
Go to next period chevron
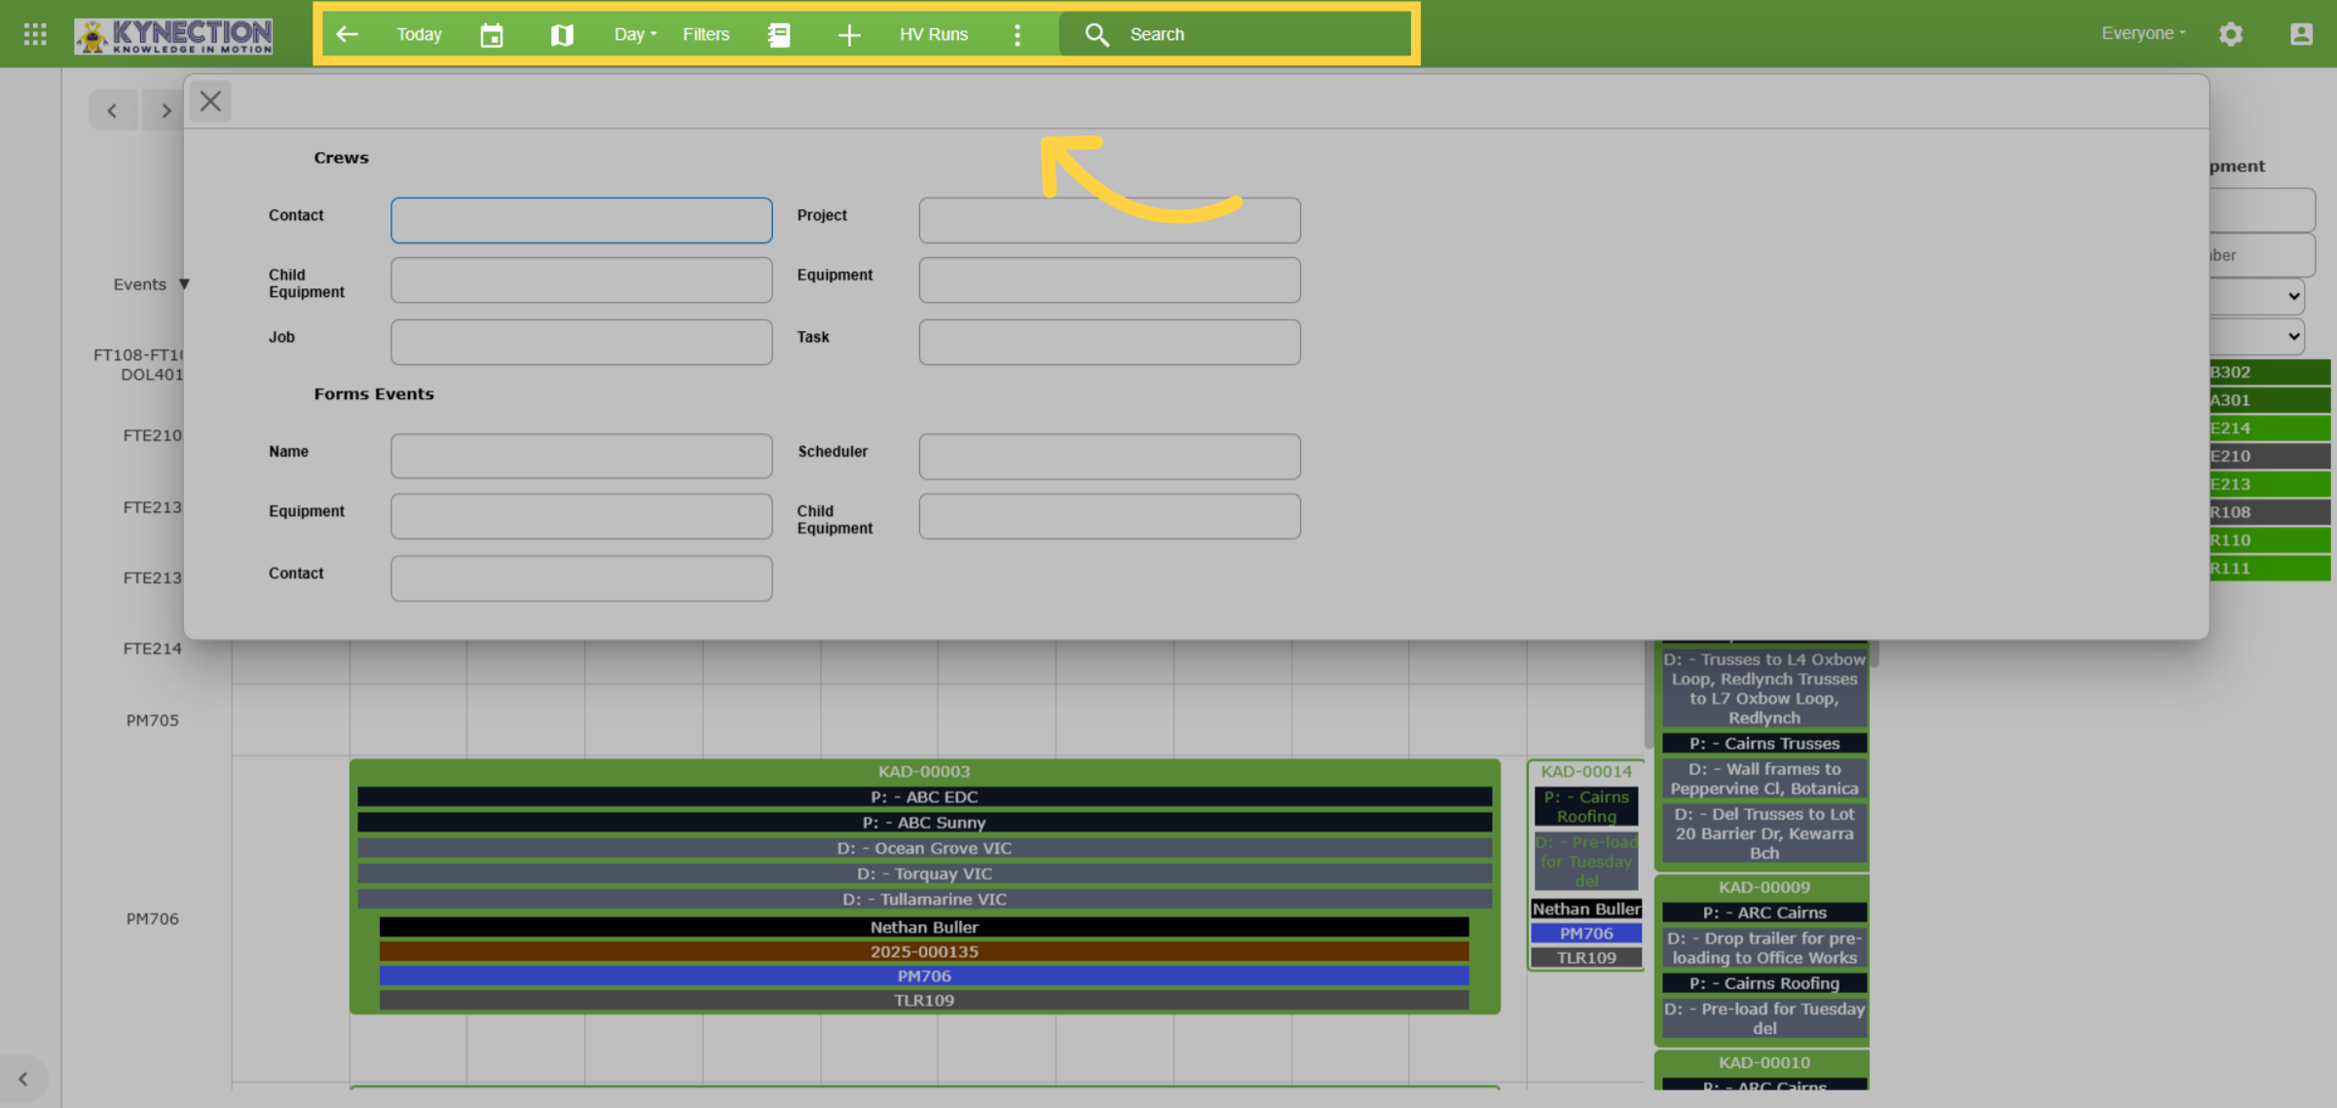click(x=166, y=110)
